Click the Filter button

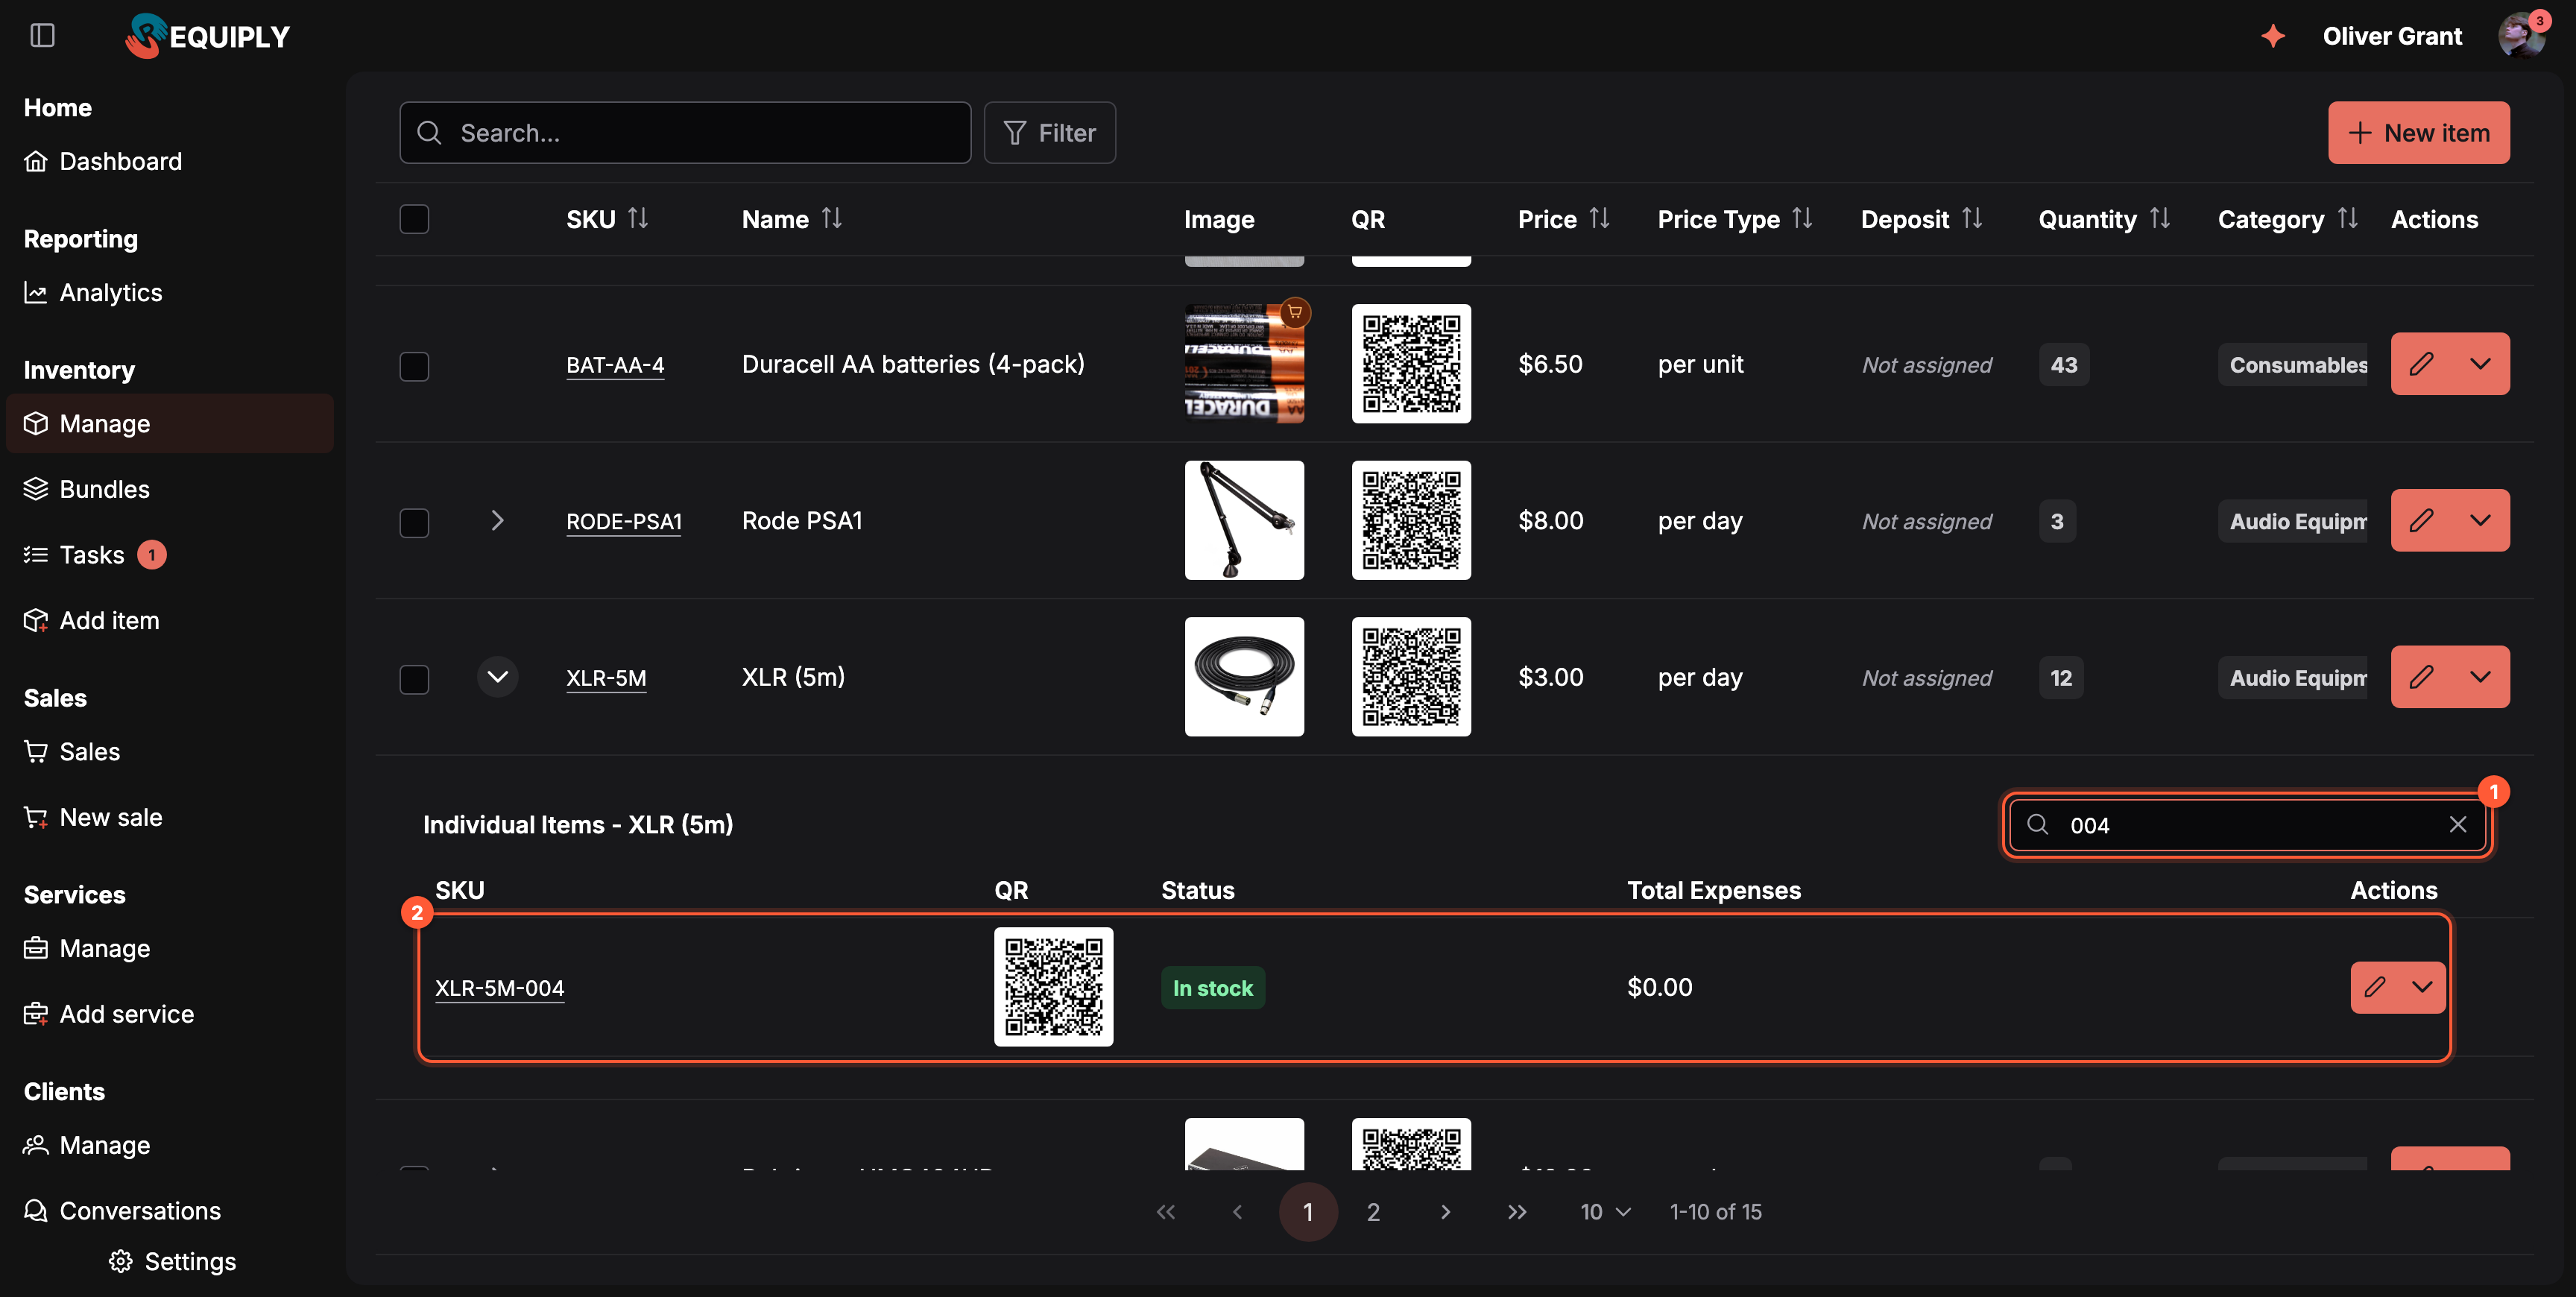pyautogui.click(x=1049, y=133)
